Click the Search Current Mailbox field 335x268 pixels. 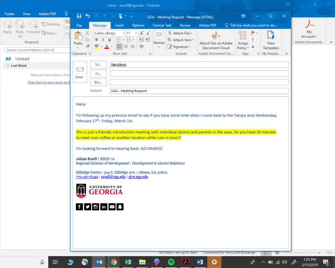click(x=38, y=50)
